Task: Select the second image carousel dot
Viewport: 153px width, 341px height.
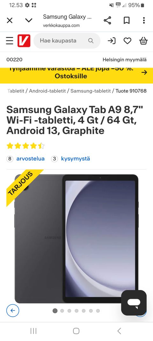Action: [x=62, y=311]
